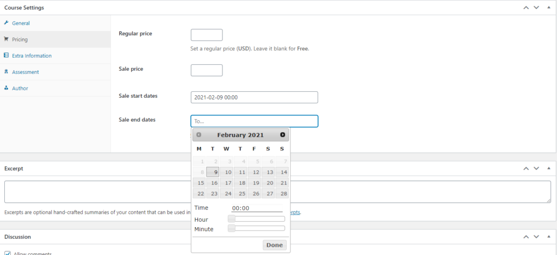Viewport: 557px width, 255px height.
Task: Click the Extra Information list icon
Action: click(x=6, y=55)
